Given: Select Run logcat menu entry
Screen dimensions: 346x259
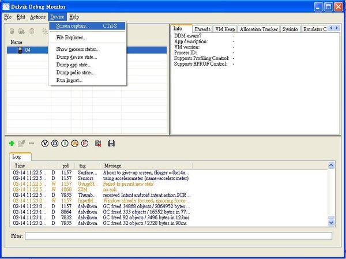Looking at the screenshot, I should click(x=70, y=80).
